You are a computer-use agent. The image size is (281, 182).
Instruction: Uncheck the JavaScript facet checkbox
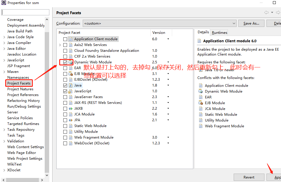tap(65, 91)
